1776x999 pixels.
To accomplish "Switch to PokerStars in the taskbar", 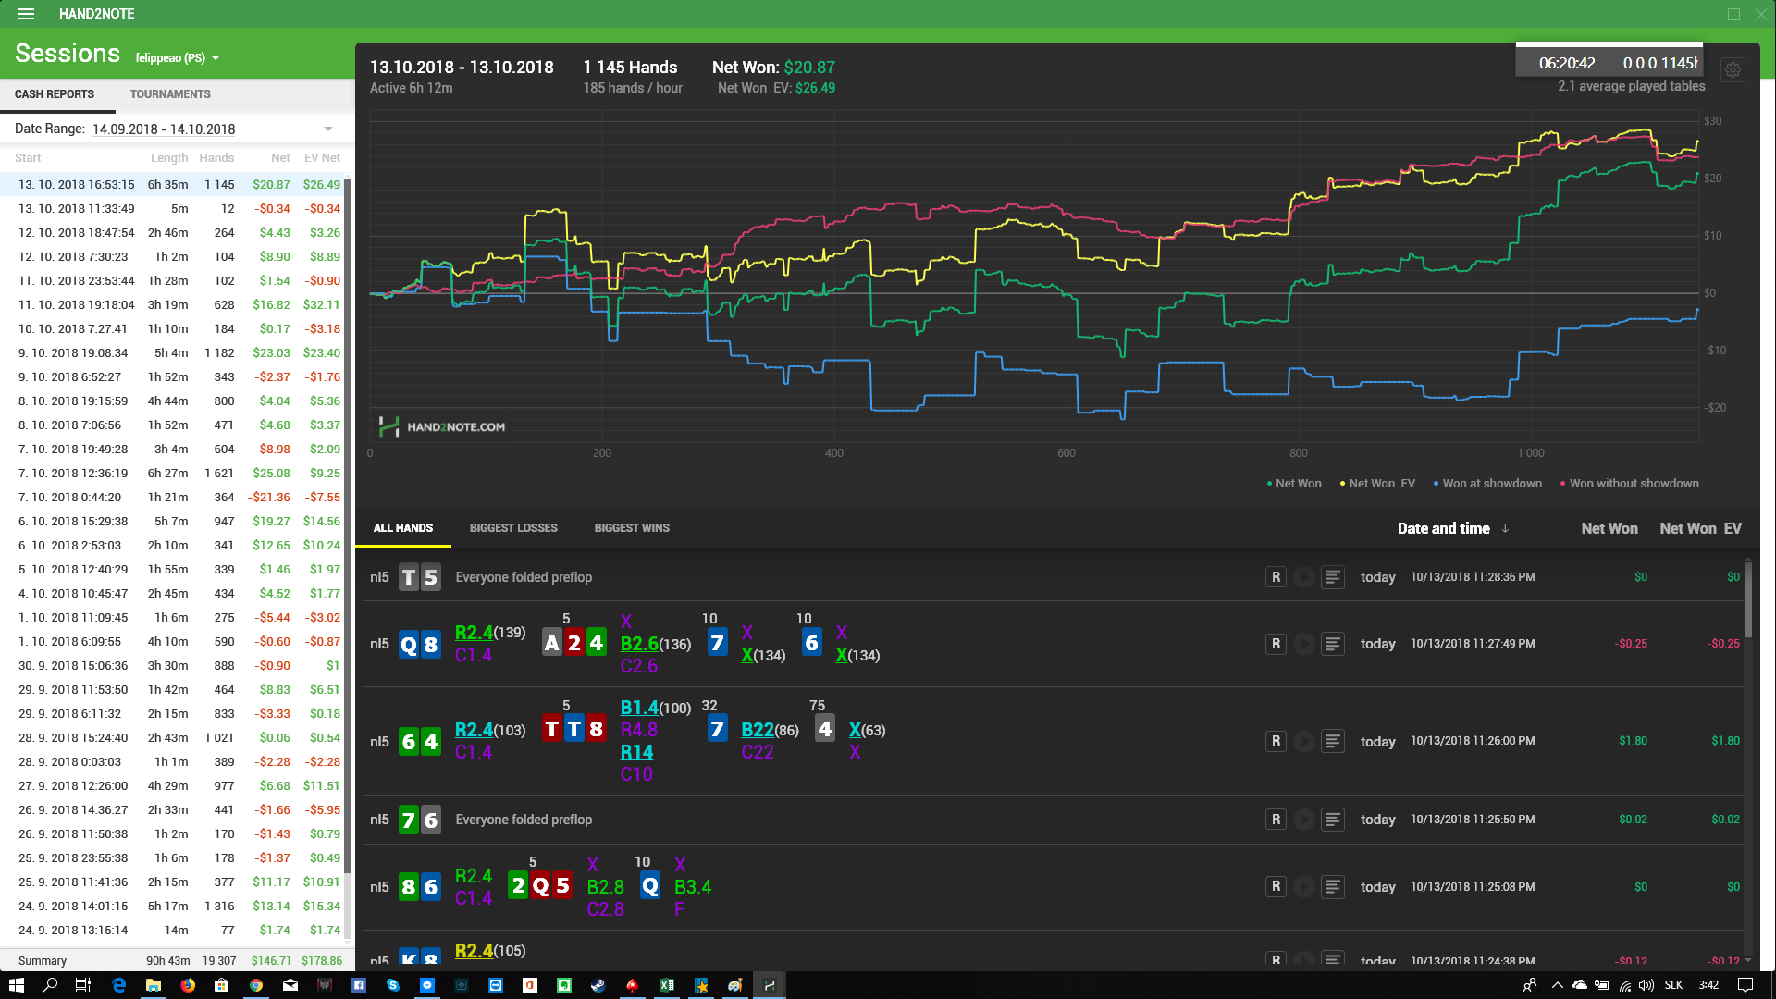I will [633, 985].
